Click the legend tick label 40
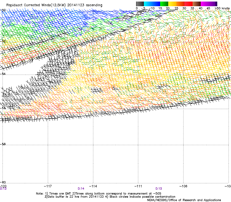 click(200, 8)
